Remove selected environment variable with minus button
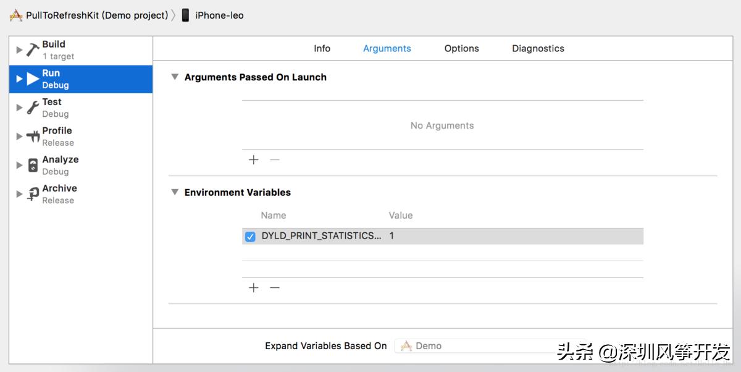 pyautogui.click(x=275, y=288)
